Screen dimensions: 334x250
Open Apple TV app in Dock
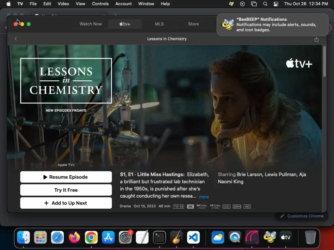click(x=286, y=237)
